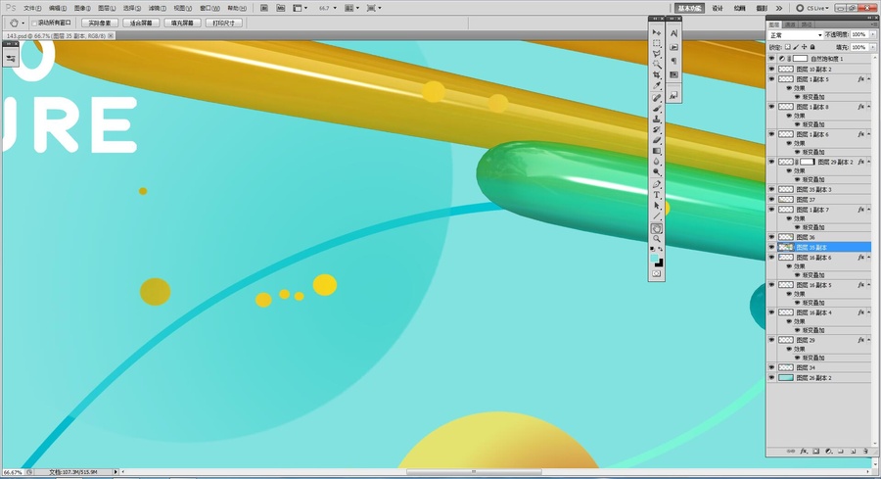Toggle visibility of 图层 35 副本 3
The width and height of the screenshot is (881, 479).
pos(771,189)
